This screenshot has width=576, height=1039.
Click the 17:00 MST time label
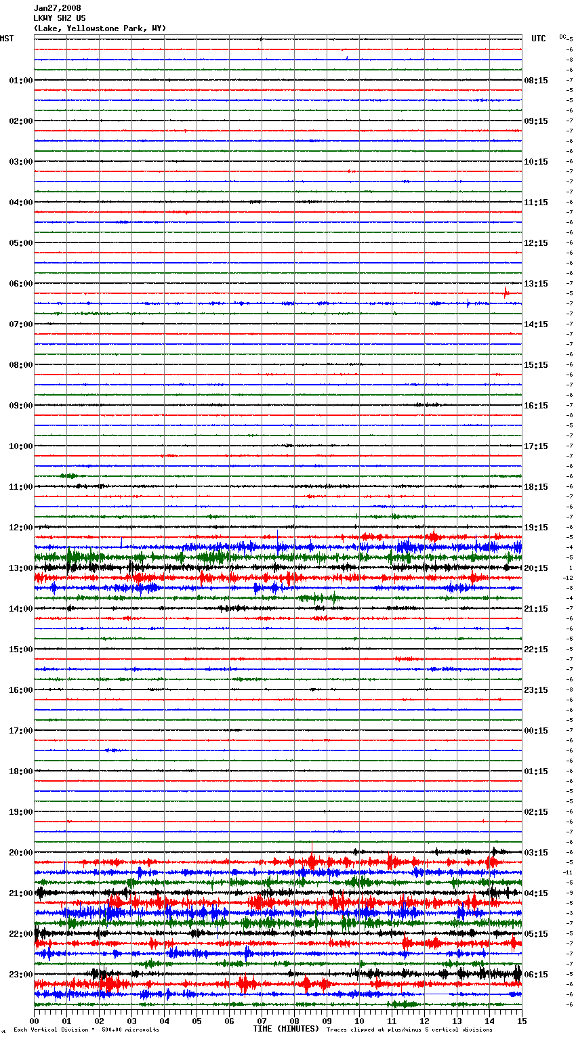(21, 731)
